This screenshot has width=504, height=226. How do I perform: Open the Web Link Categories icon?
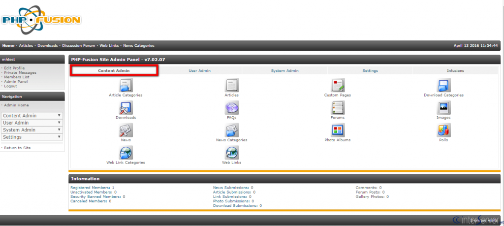[126, 152]
